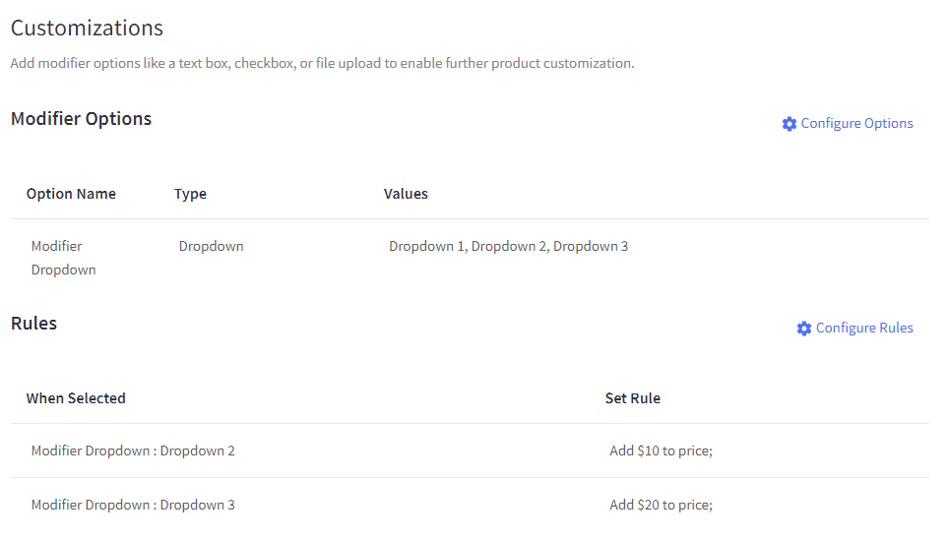949x541 pixels.
Task: Select the Modifier Dropdown : Dropdown 3 rule row
Action: pos(133,505)
